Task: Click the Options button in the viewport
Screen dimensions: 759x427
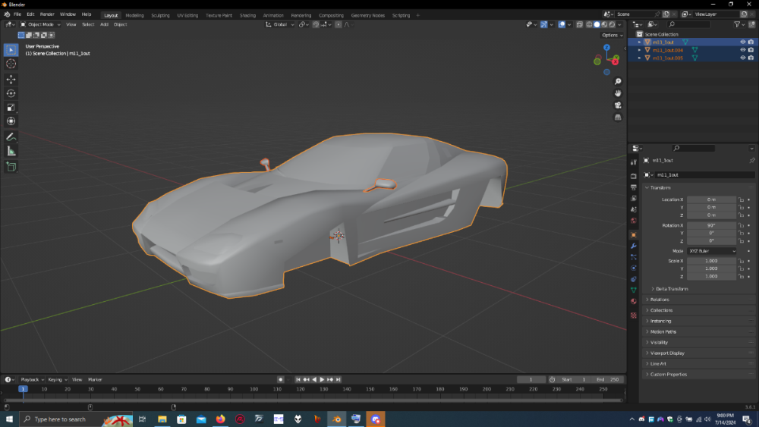Action: click(611, 35)
